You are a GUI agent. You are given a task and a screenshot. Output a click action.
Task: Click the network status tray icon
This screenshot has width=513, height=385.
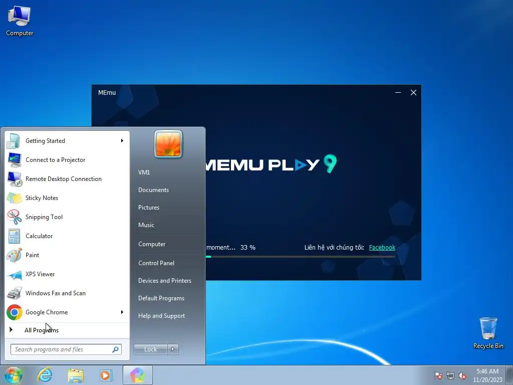(450, 375)
